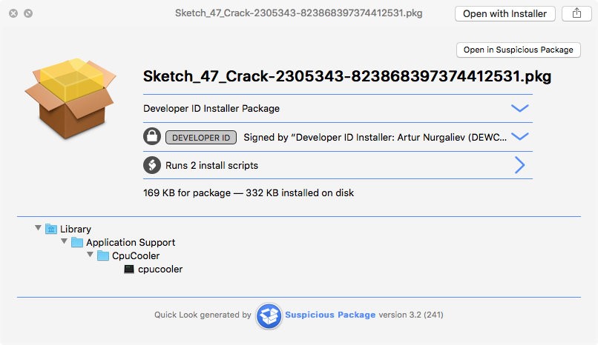The height and width of the screenshot is (345, 598).
Task: Click the share icon in the title bar
Action: tap(576, 13)
